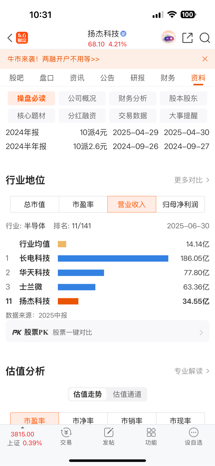This screenshot has height=466, width=215.
Task: Select the 大事提醒 chip
Action: 183,116
